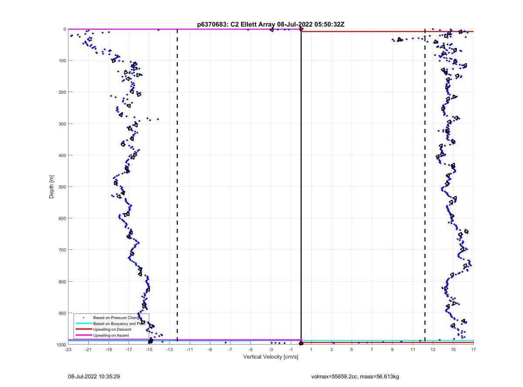
Task: Click the x-axis tick label -9
Action: pyautogui.click(x=210, y=349)
